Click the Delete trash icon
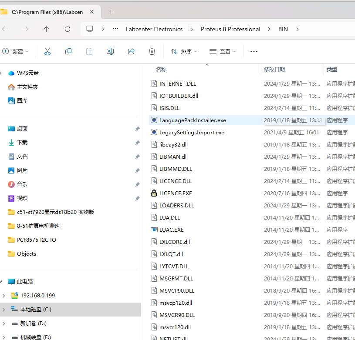Screen dimensions: 355x340 (152, 51)
